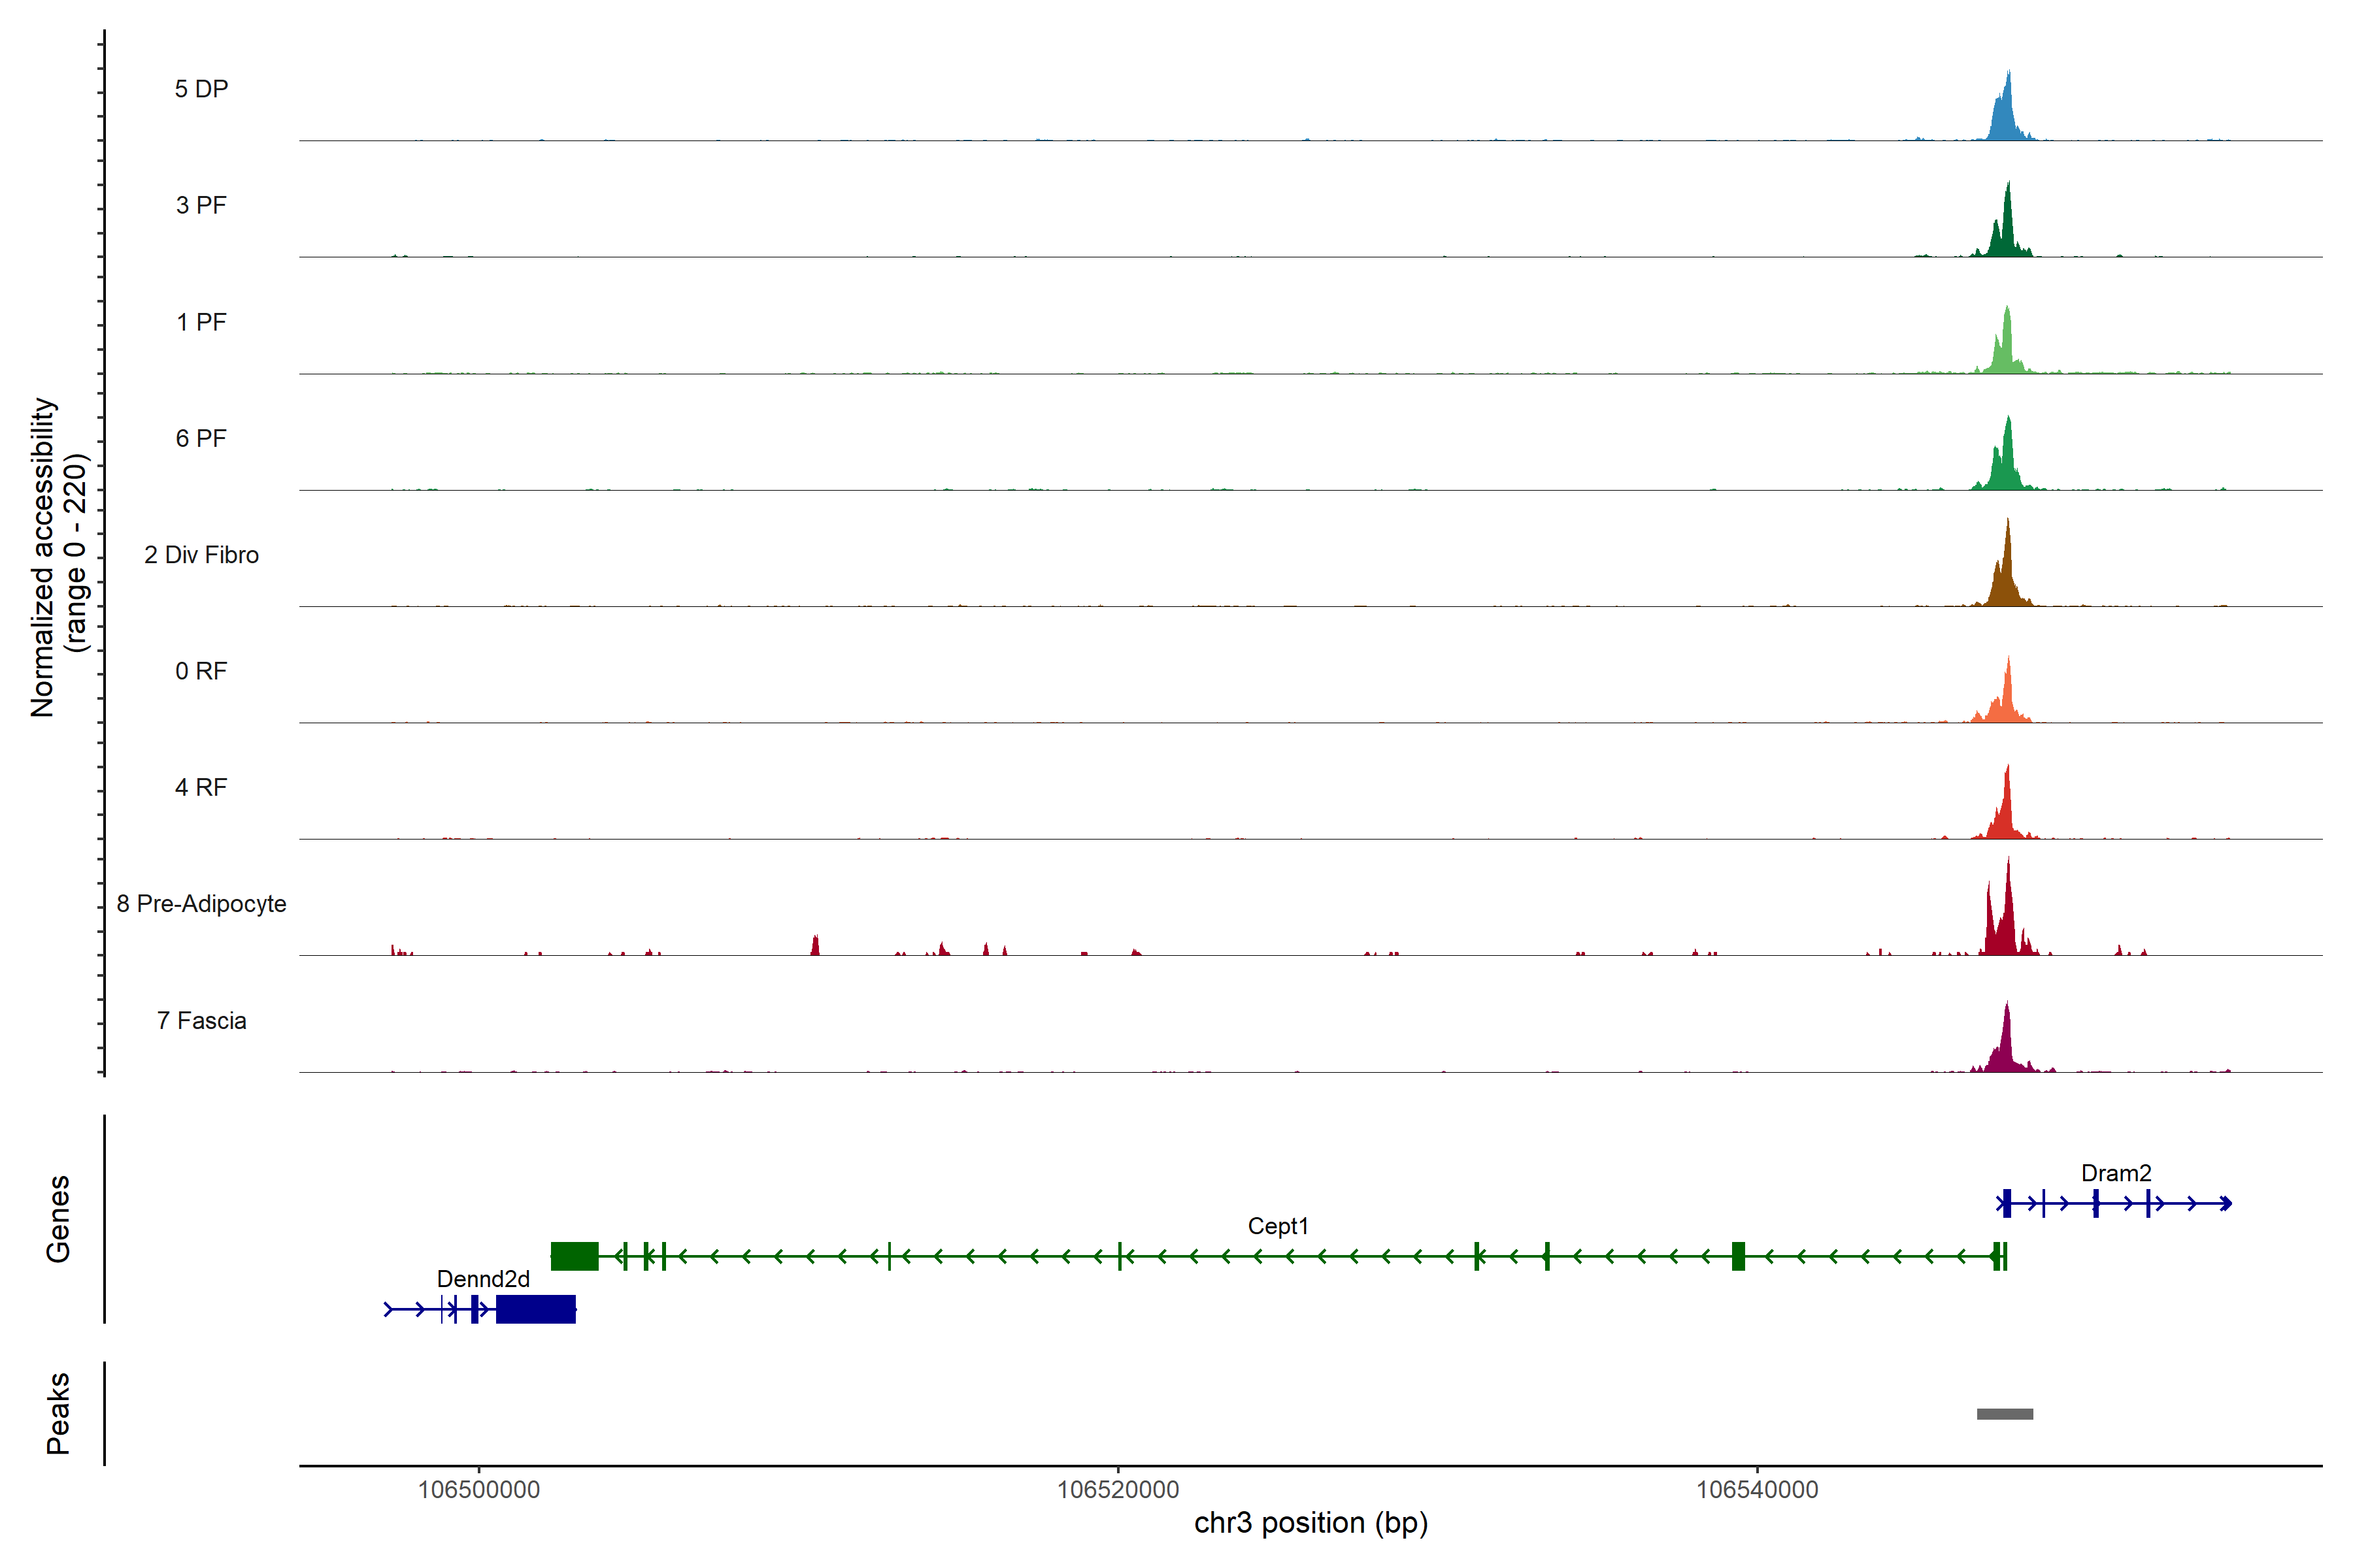Click the large green Cept1 exon at left end
Viewport: 2353px width, 1568px height.
pyautogui.click(x=575, y=1256)
